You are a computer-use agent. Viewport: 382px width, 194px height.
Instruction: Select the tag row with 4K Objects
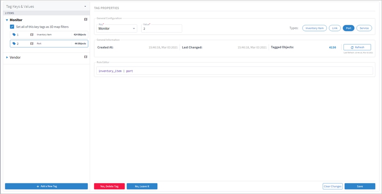coord(49,44)
